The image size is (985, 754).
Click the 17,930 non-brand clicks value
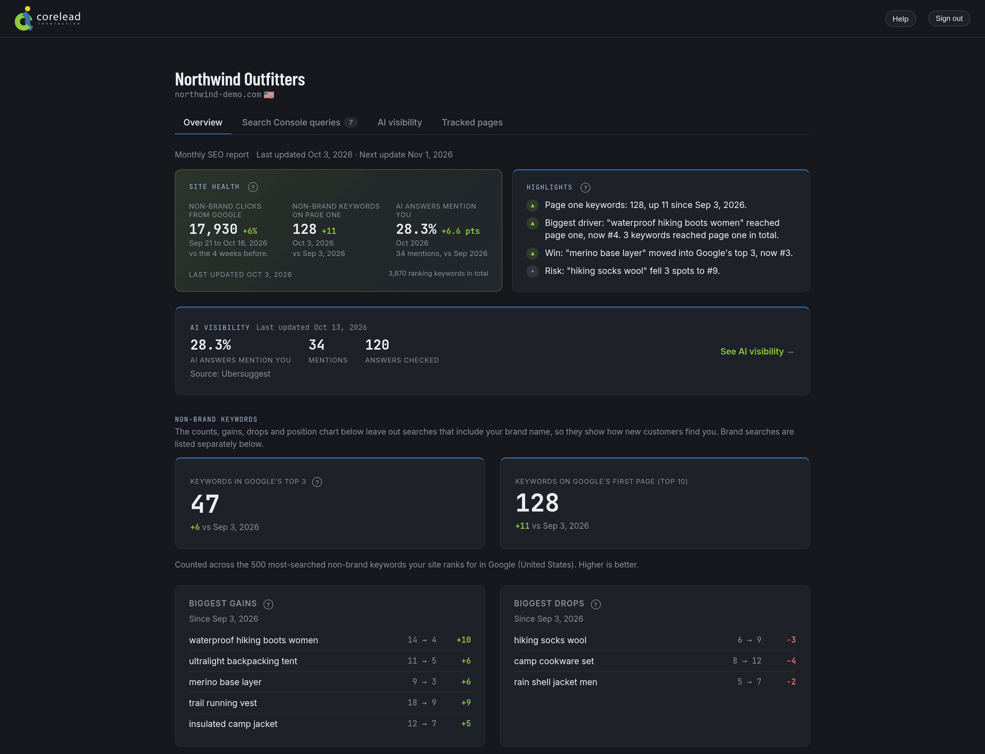pyautogui.click(x=213, y=229)
